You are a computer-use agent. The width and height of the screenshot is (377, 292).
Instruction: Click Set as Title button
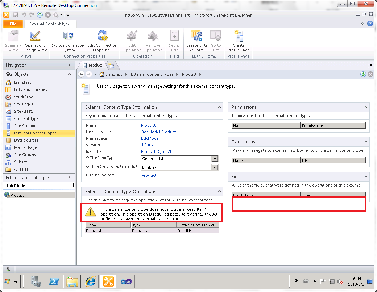point(174,41)
